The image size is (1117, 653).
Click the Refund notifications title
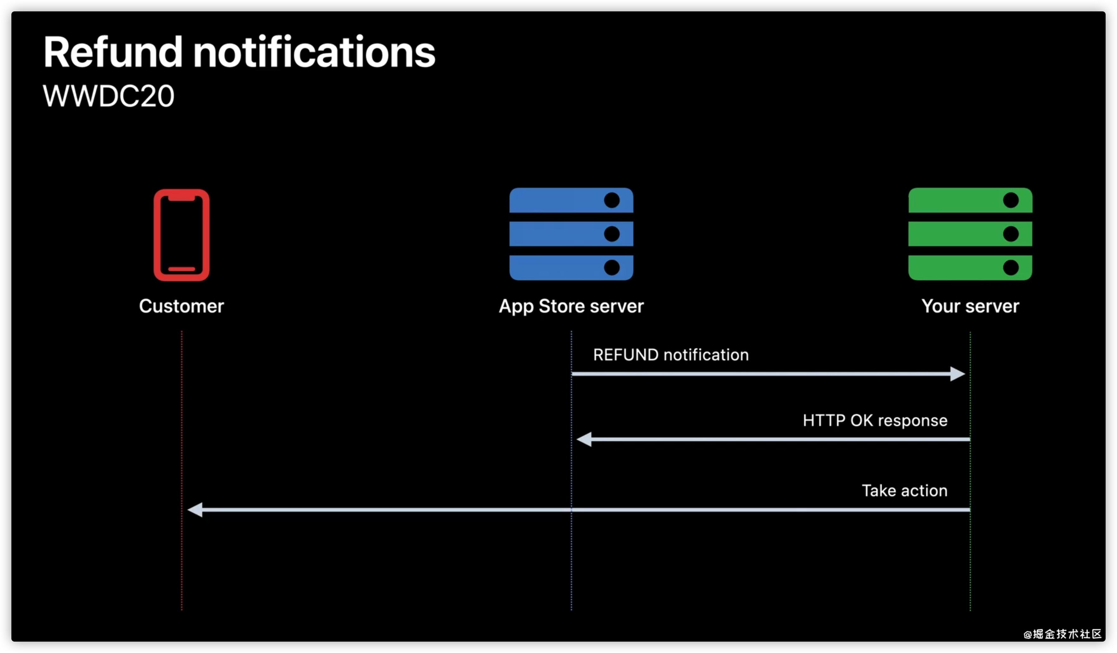pyautogui.click(x=239, y=52)
